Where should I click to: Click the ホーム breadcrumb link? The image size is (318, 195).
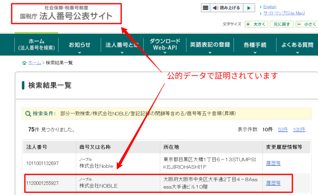tap(34, 63)
